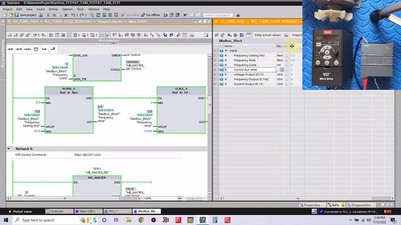The image size is (401, 225).
Task: Click Keep actual values button
Action: coord(268,35)
